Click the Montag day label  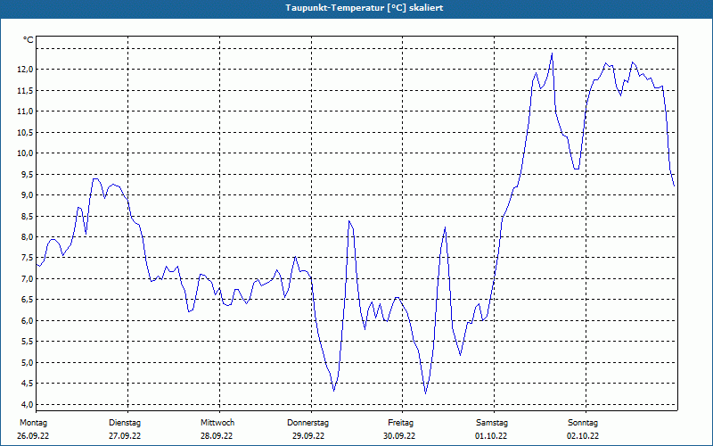(33, 423)
